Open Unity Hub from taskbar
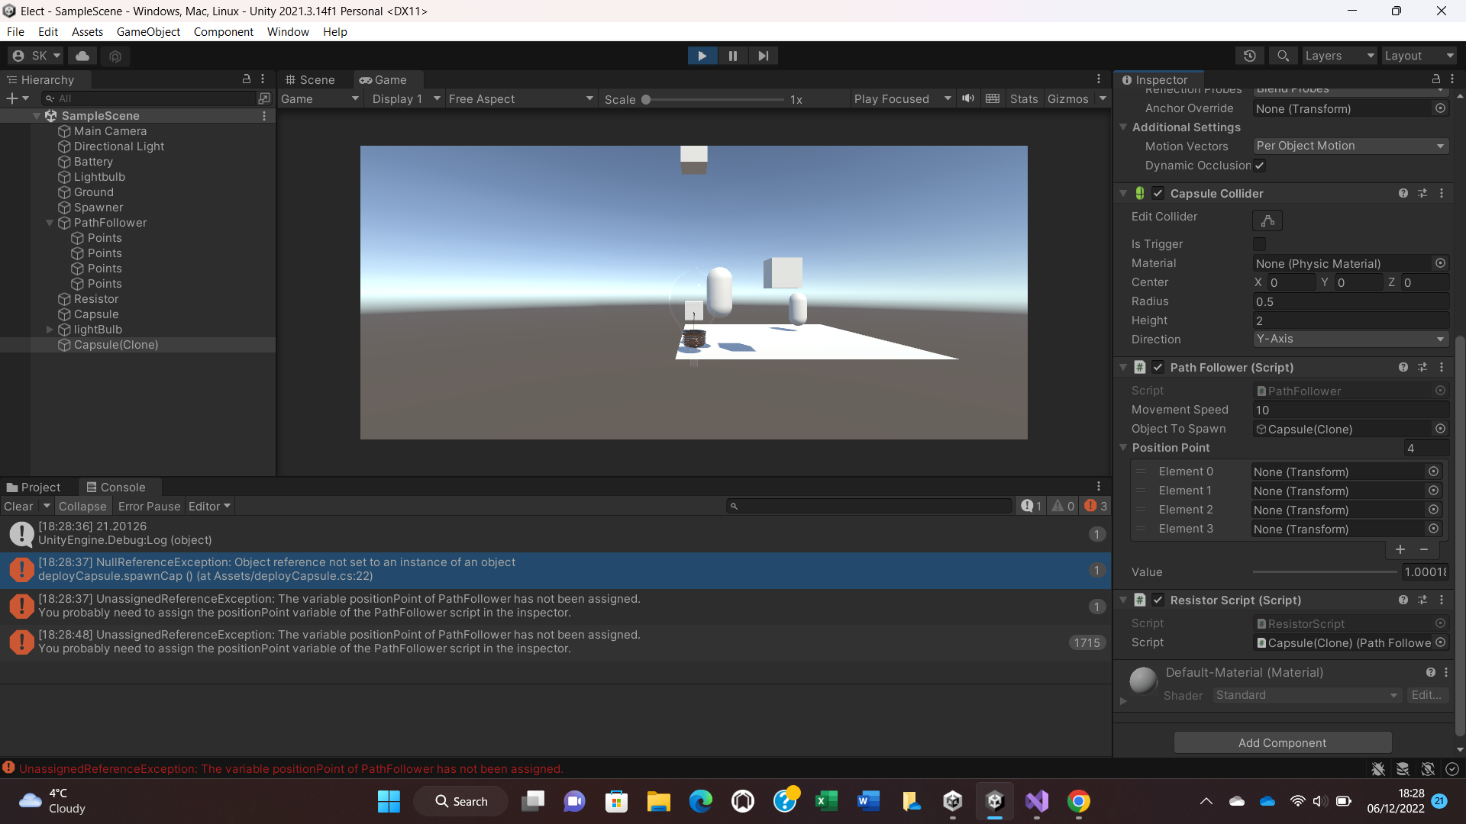Image resolution: width=1466 pixels, height=824 pixels. 952,801
